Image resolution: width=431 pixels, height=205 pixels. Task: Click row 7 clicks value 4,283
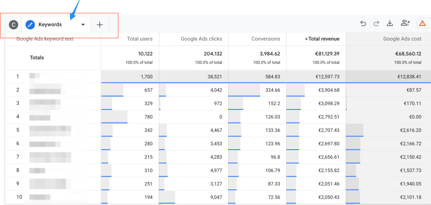click(216, 157)
